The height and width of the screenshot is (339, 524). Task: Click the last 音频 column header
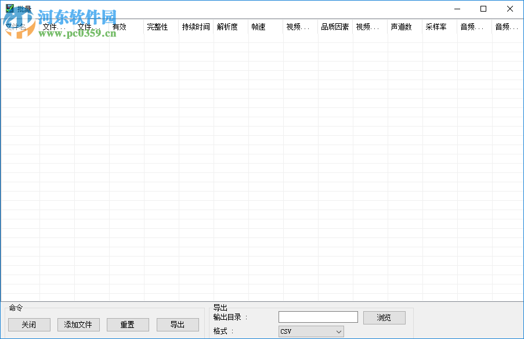[x=507, y=27]
